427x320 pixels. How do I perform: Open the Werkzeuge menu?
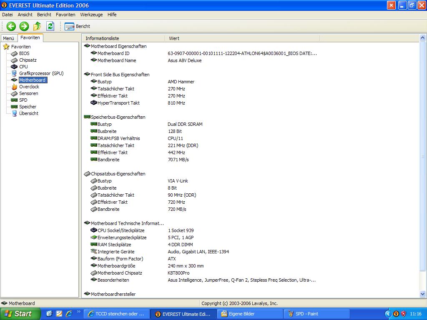pyautogui.click(x=91, y=15)
